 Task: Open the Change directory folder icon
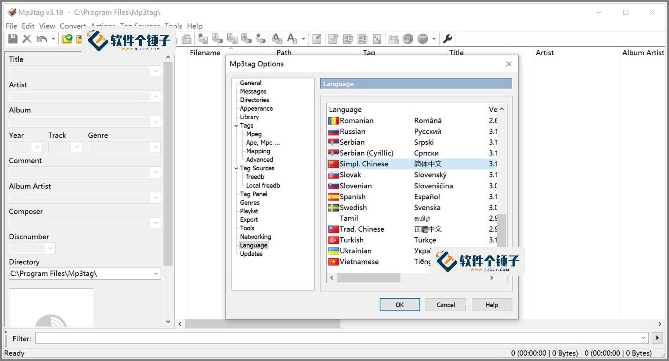(67, 39)
